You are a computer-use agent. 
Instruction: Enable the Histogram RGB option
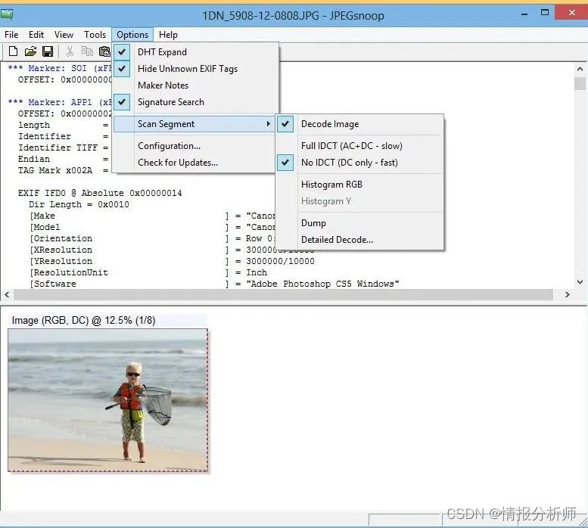[359, 185]
